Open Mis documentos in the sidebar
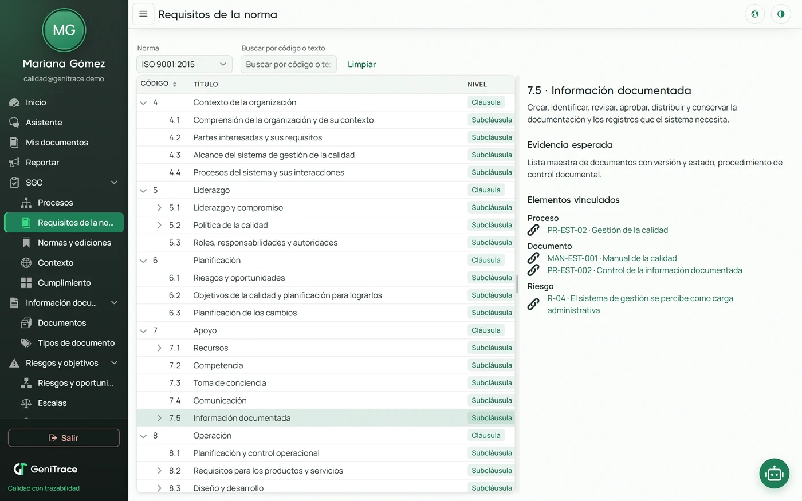 (64, 143)
